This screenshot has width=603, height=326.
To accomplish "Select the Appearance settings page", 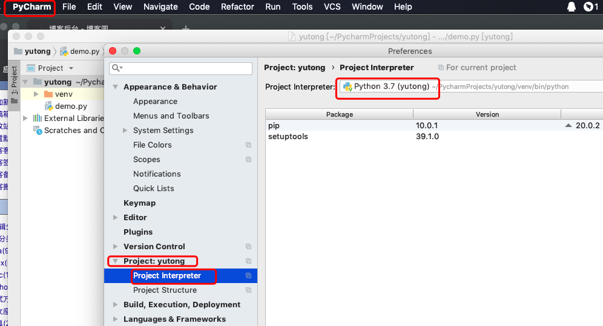I will click(x=156, y=102).
